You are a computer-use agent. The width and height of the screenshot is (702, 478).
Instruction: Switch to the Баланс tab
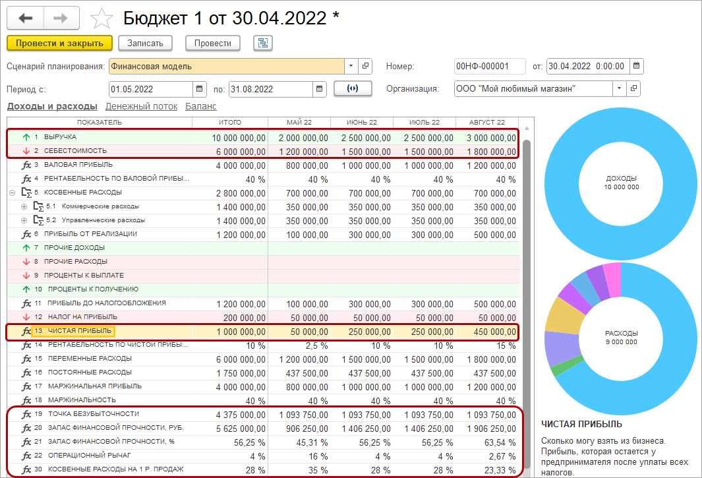[x=200, y=106]
